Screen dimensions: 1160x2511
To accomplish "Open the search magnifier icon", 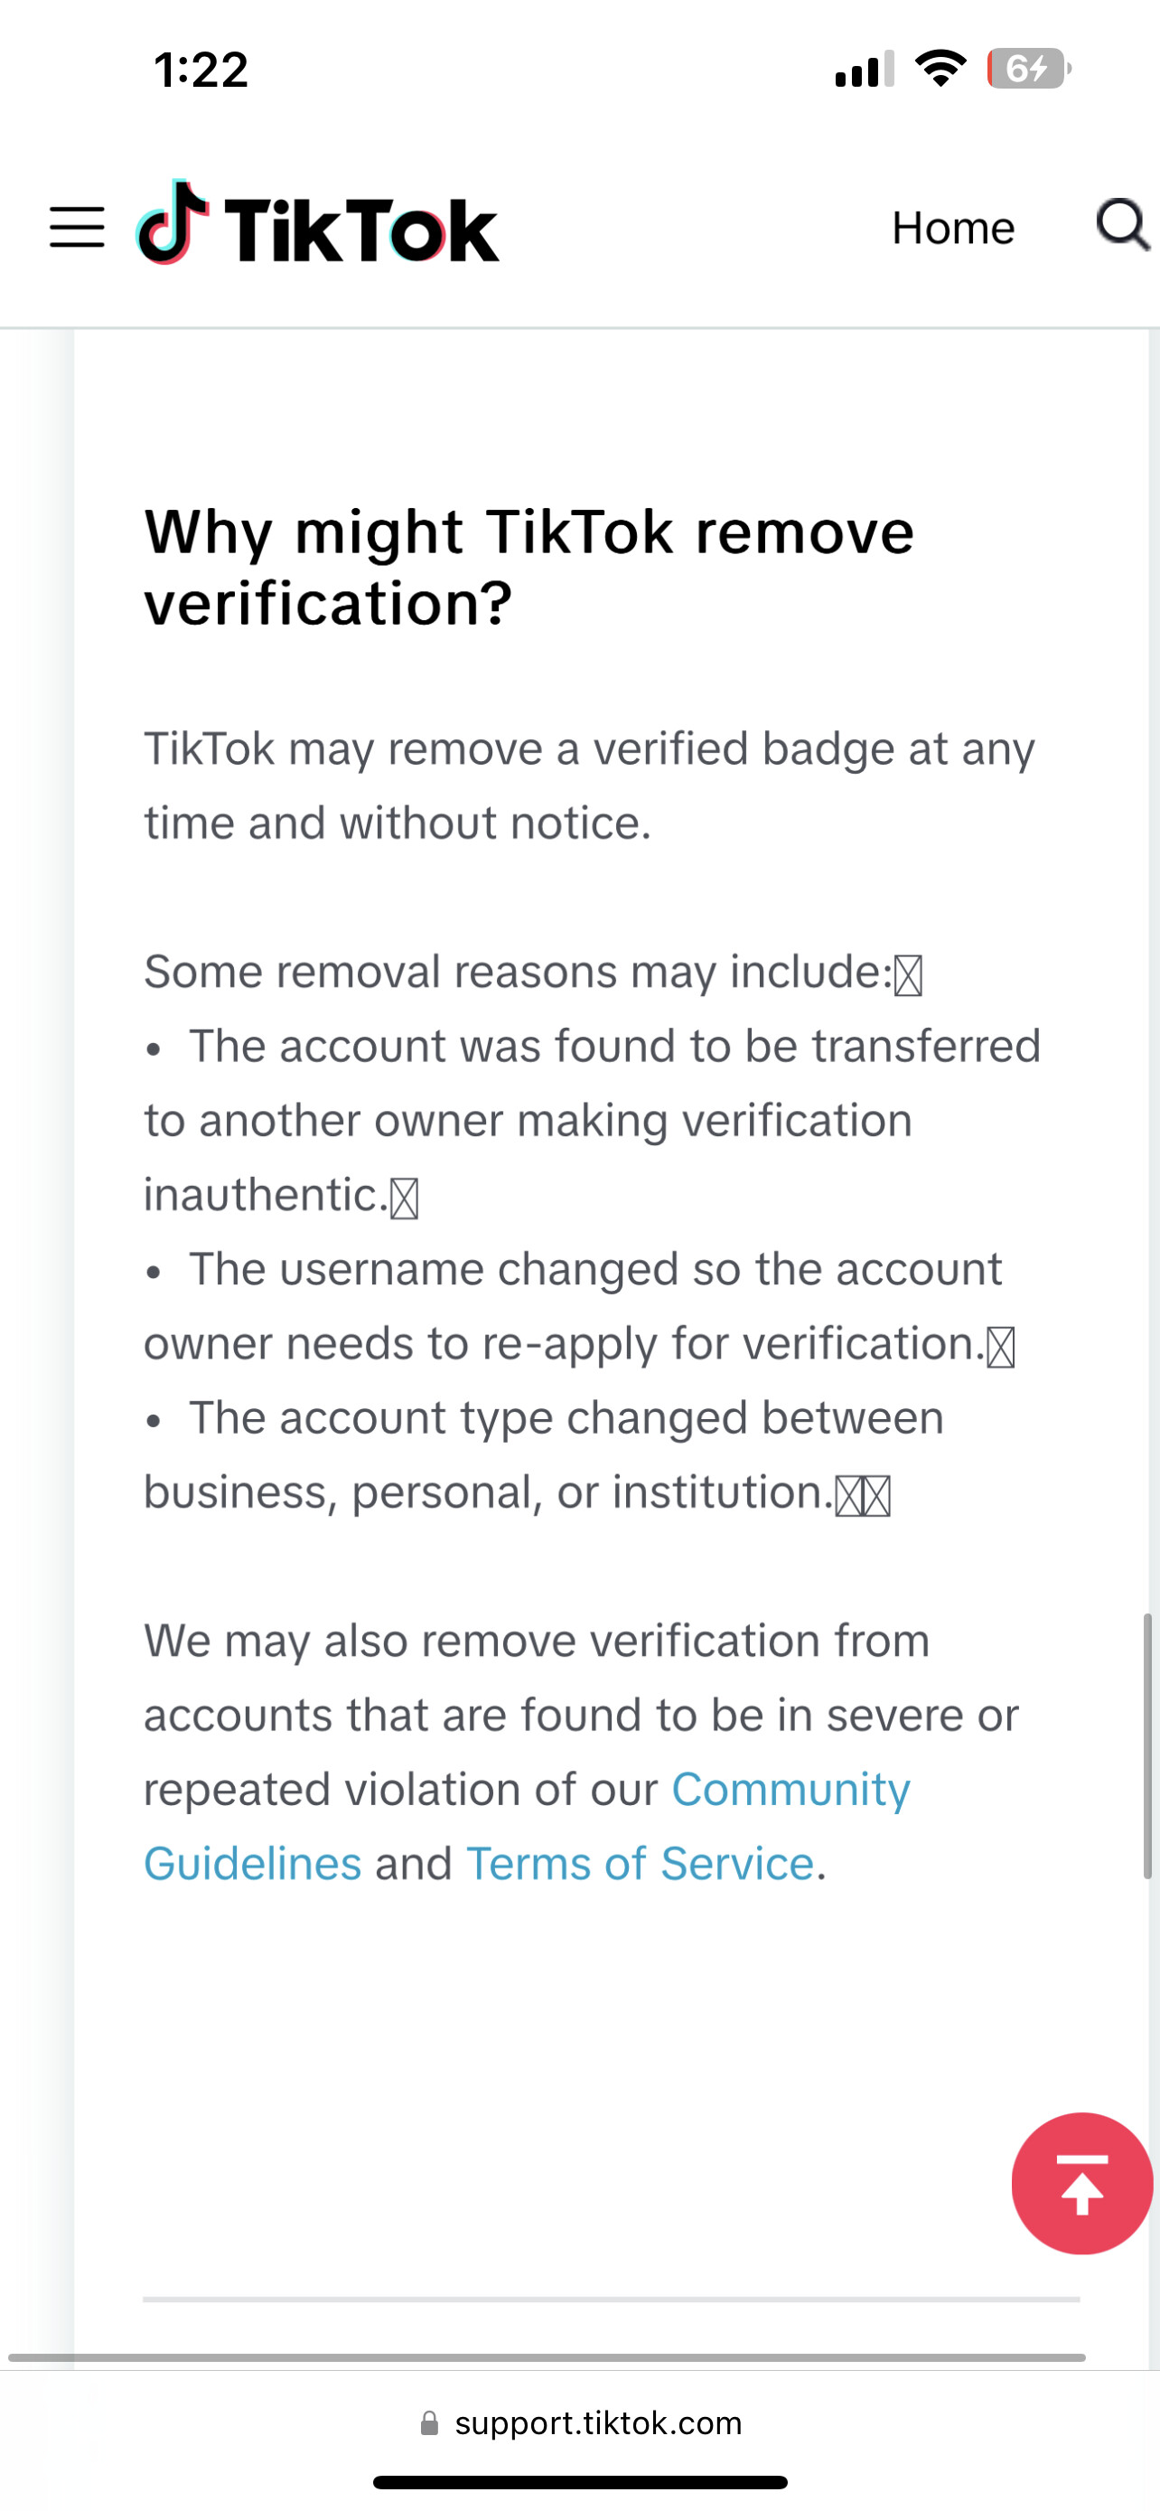I will tap(1123, 225).
